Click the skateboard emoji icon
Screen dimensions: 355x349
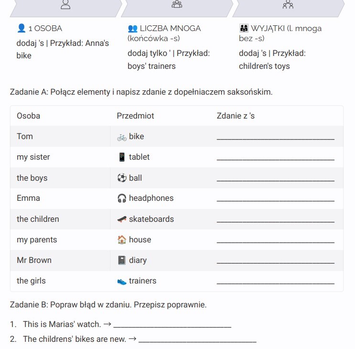coord(122,219)
